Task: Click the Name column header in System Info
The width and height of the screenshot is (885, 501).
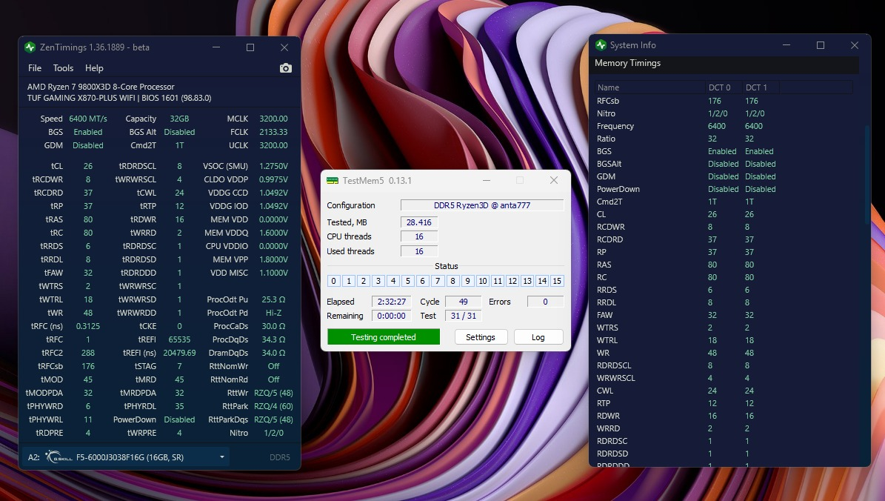Action: click(650, 87)
